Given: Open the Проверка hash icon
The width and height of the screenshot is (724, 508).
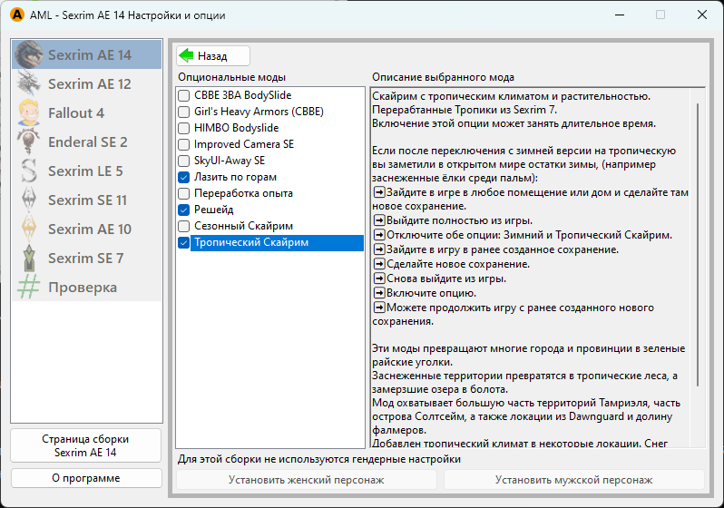Looking at the screenshot, I should (x=30, y=288).
